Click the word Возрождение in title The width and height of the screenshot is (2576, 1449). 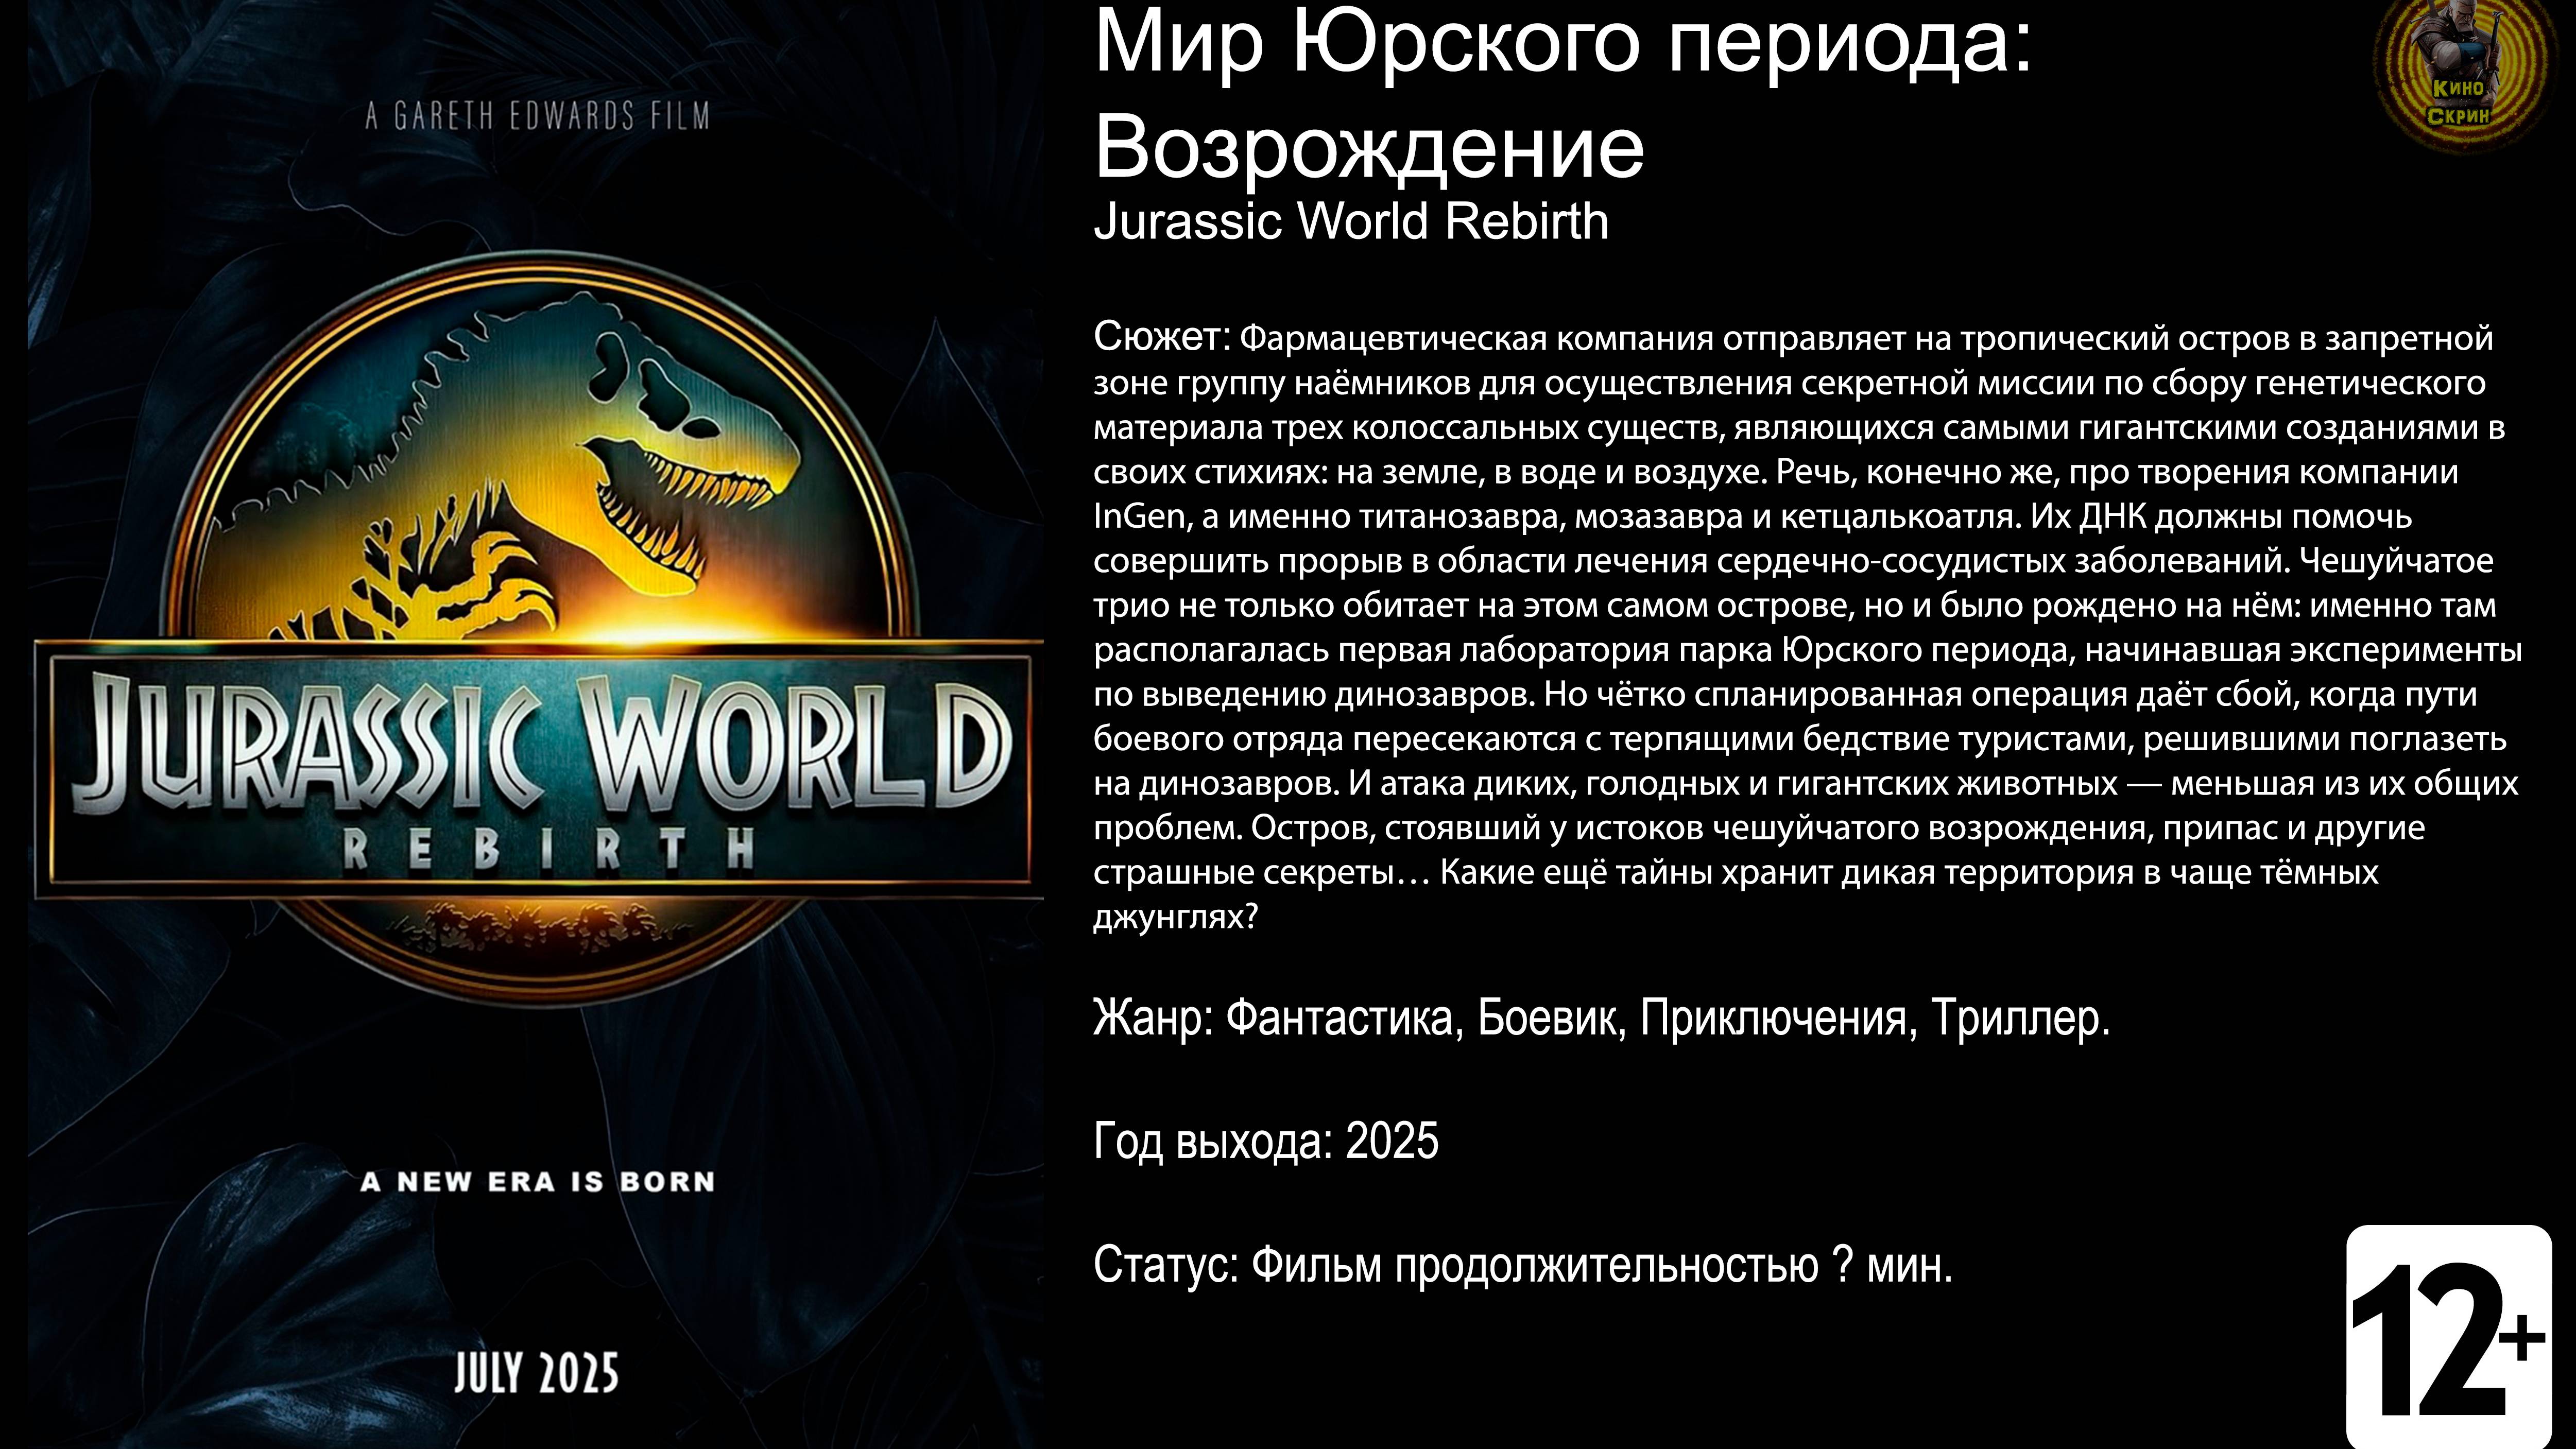(1369, 147)
